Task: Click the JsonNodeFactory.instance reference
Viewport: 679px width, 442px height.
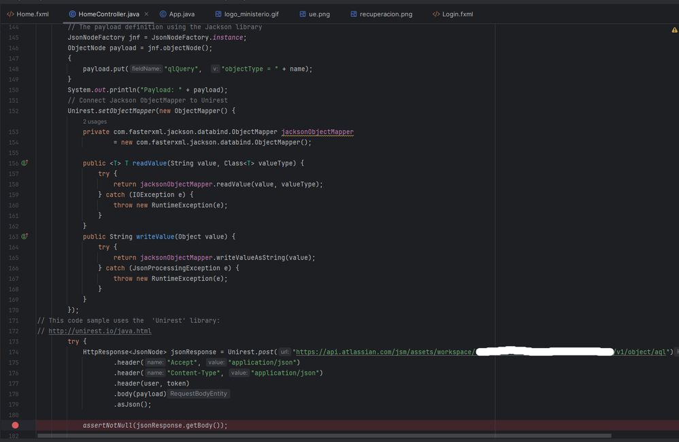Action: (197, 37)
